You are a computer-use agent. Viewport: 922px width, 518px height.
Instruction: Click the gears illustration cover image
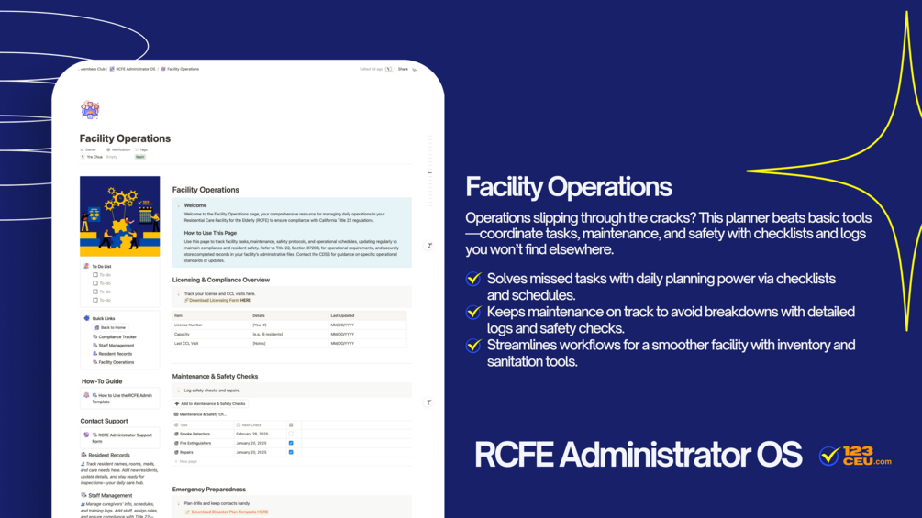click(x=120, y=216)
